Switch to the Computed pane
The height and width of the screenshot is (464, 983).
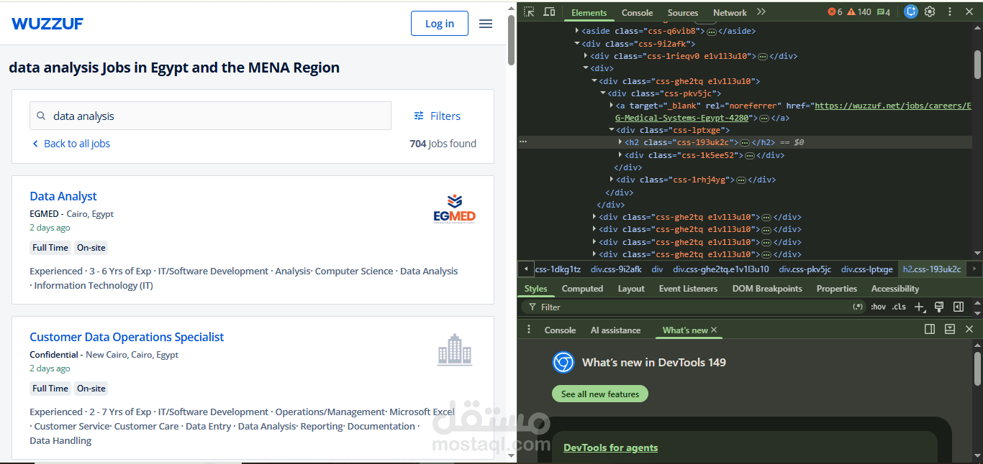tap(582, 289)
